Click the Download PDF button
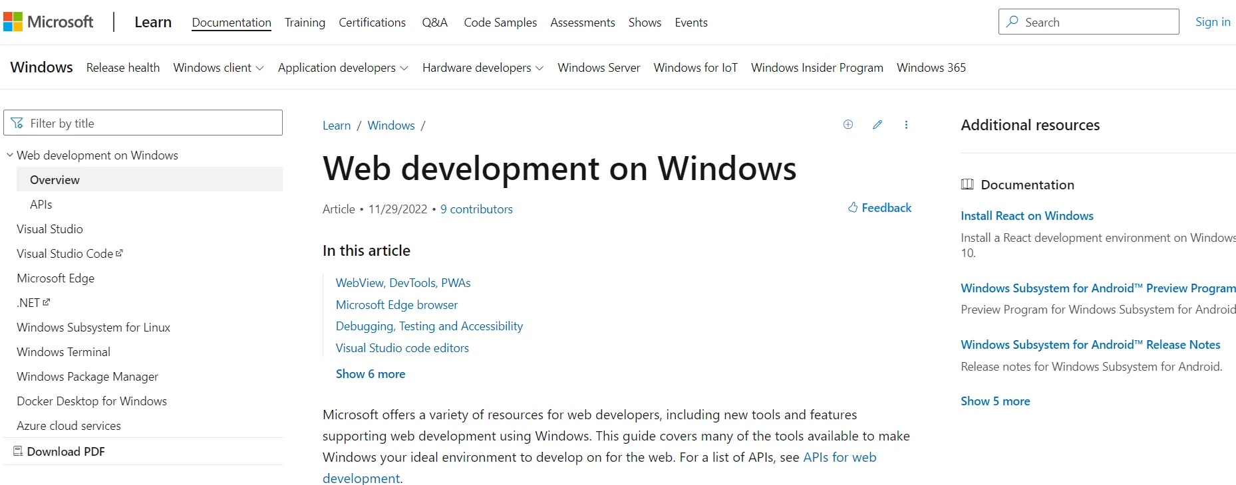1236x485 pixels. 59,451
